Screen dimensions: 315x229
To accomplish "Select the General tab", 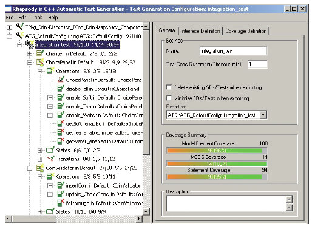I will pos(167,30).
